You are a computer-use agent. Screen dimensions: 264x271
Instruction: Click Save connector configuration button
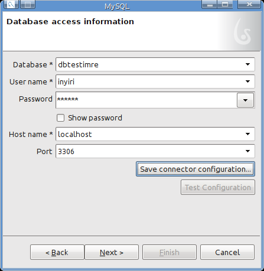click(x=195, y=169)
